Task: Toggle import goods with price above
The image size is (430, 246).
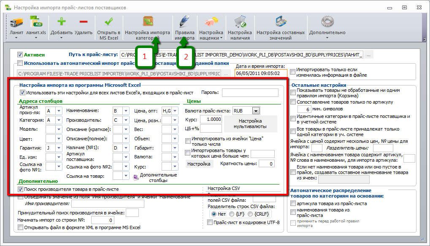Action: coord(188,152)
